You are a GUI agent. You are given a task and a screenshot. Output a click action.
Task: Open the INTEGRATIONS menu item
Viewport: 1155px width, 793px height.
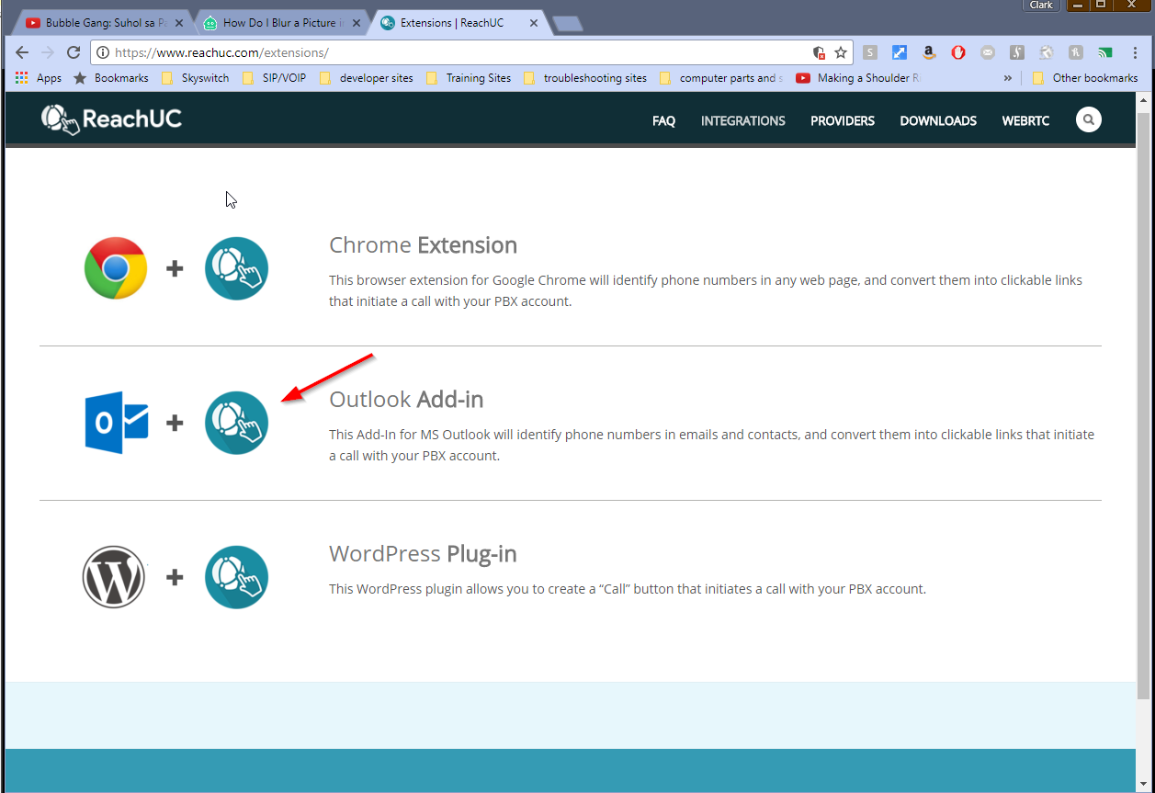click(742, 120)
